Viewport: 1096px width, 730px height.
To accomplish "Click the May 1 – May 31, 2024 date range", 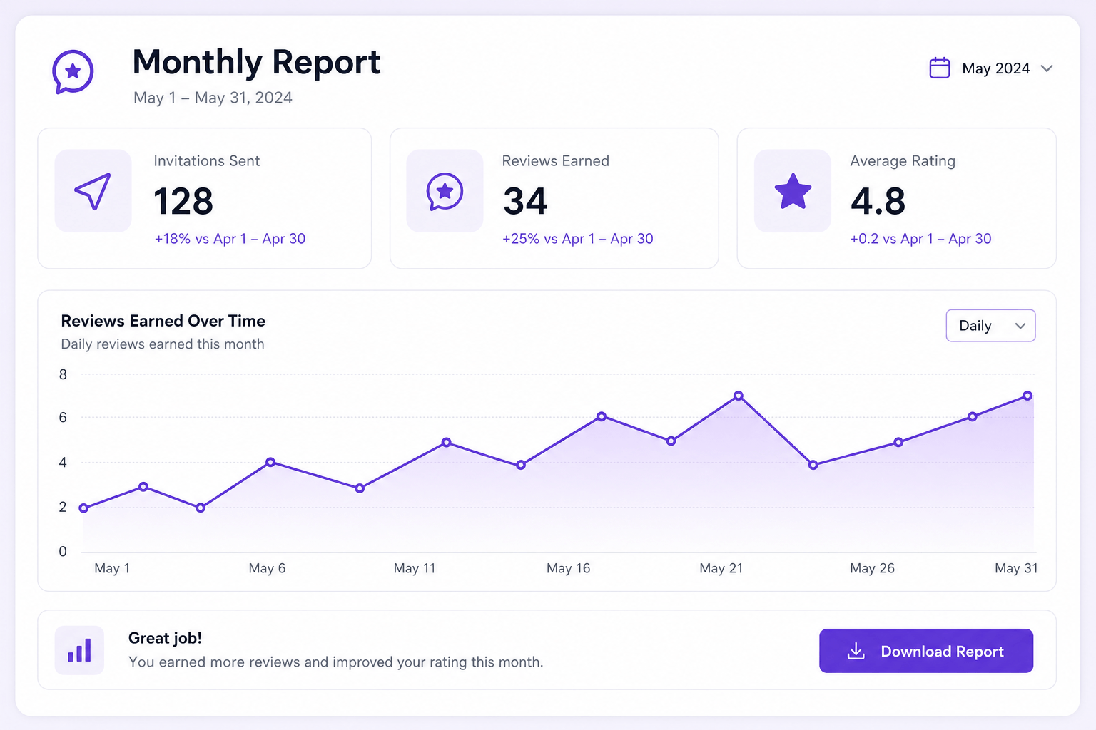I will point(213,98).
